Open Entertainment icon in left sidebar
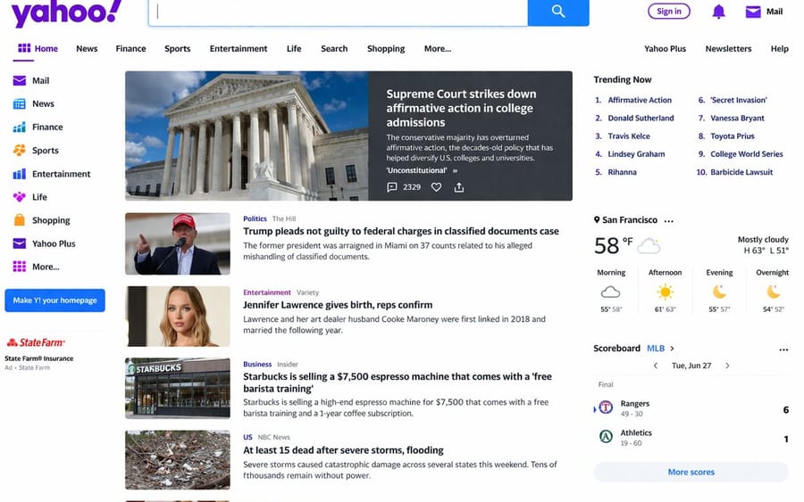 coord(19,174)
